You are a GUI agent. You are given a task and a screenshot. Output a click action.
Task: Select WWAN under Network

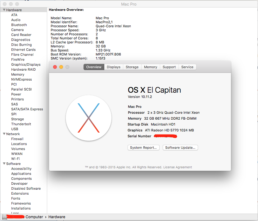click(17, 154)
